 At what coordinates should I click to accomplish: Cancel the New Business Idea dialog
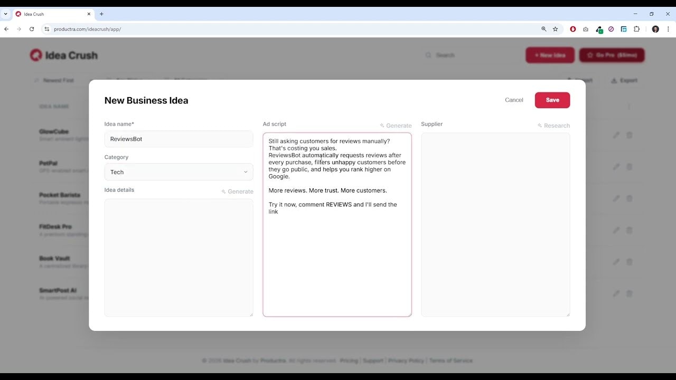(514, 100)
